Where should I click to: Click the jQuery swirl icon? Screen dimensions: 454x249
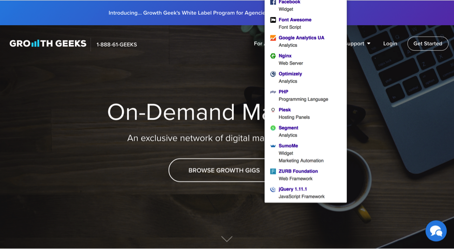pos(273,189)
